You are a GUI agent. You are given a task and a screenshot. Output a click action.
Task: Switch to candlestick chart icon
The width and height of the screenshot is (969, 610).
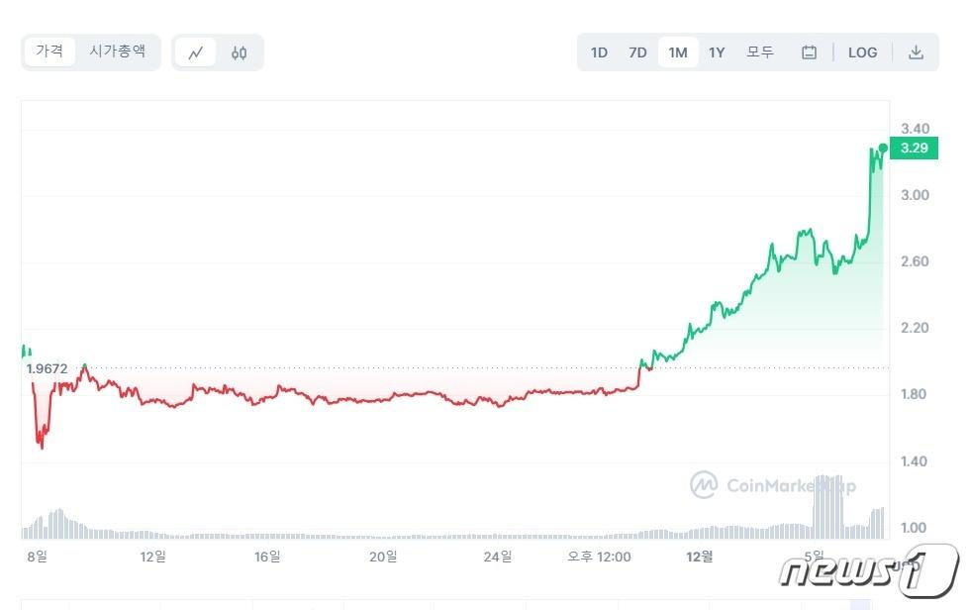click(x=239, y=52)
